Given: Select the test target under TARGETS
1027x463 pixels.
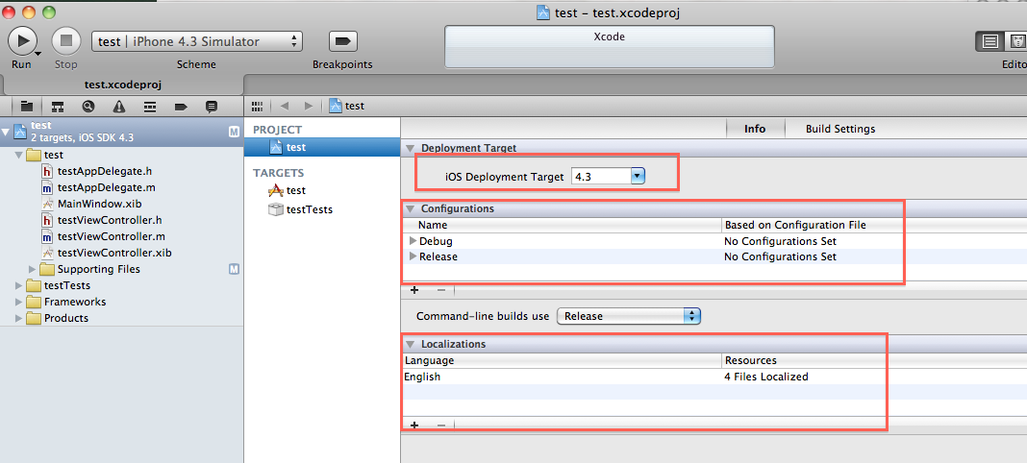Looking at the screenshot, I should pyautogui.click(x=287, y=190).
